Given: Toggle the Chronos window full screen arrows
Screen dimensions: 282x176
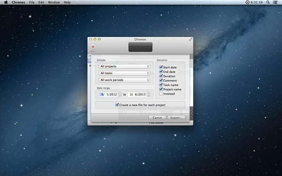Looking at the screenshot, I should (x=191, y=39).
